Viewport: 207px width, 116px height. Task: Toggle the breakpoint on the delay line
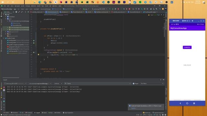34,43
